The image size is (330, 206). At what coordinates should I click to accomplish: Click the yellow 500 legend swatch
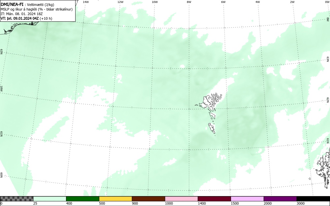click(x=115, y=199)
